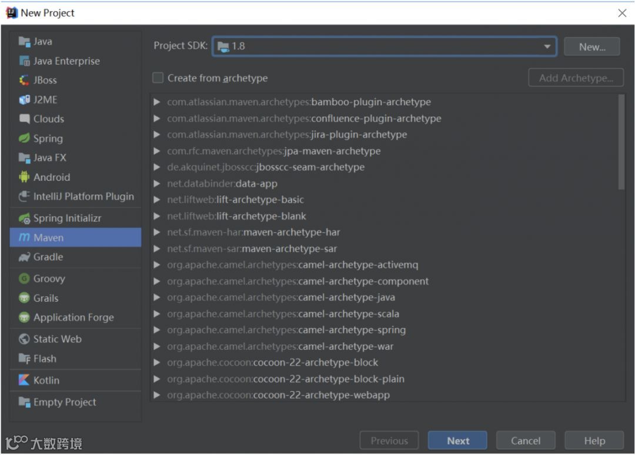This screenshot has width=635, height=455.
Task: Click the New... SDK button
Action: pyautogui.click(x=591, y=46)
